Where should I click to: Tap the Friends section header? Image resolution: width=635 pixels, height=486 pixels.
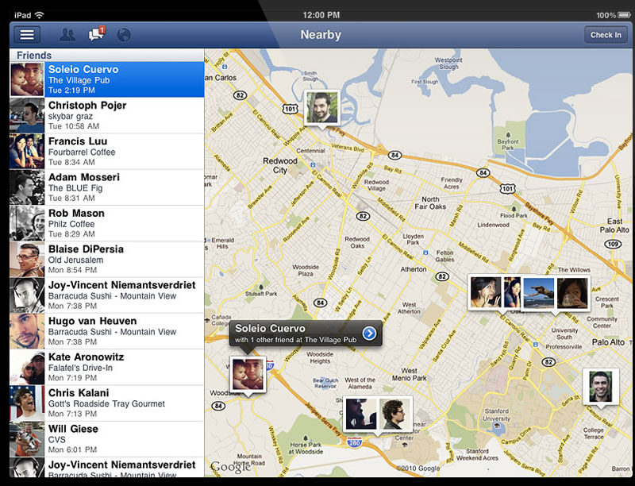pos(107,55)
